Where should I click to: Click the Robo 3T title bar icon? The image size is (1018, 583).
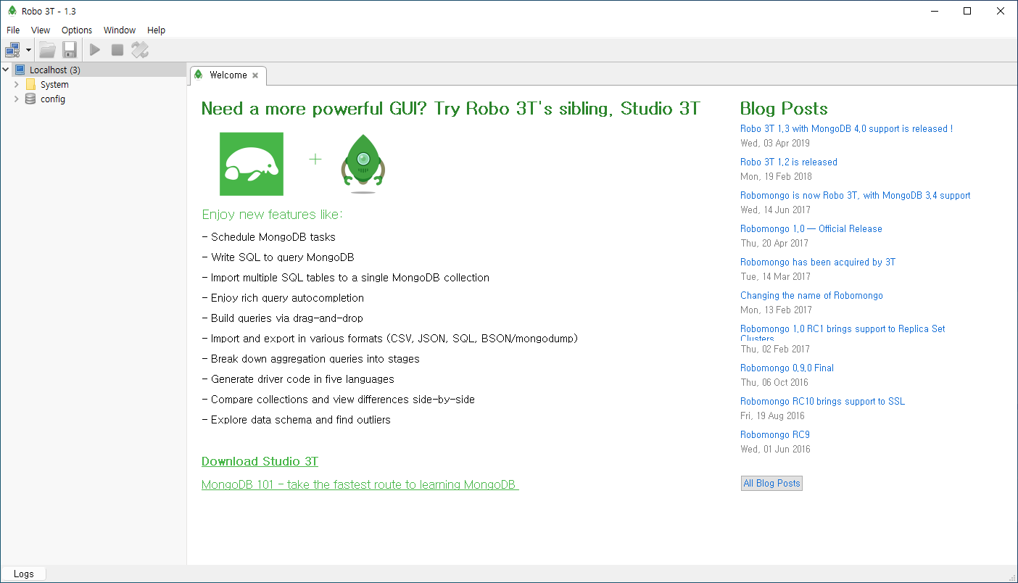12,11
